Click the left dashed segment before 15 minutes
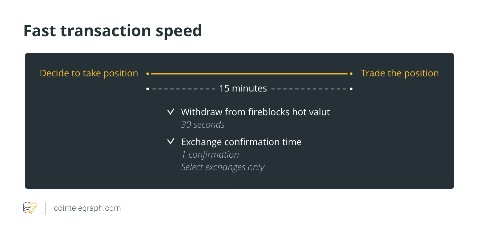Screen dimensions: 479x237 (184, 89)
